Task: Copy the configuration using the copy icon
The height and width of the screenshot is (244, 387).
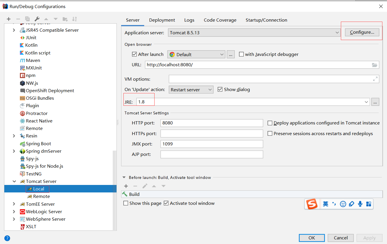Action: point(27,19)
